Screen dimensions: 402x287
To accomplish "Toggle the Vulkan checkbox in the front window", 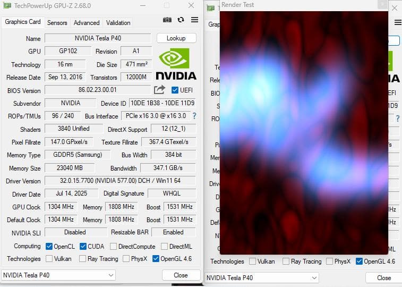I will tap(49, 258).
